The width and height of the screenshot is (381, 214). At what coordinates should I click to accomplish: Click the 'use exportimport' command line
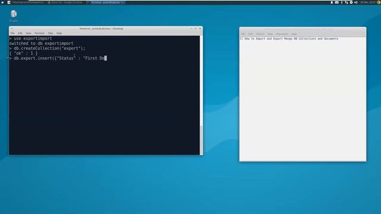tap(30, 38)
